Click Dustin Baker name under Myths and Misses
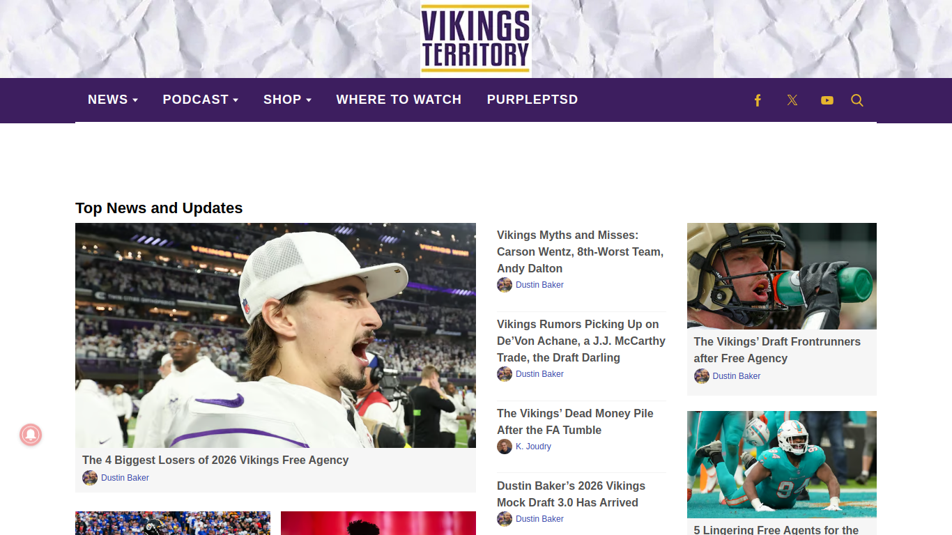The image size is (952, 535). tap(539, 285)
